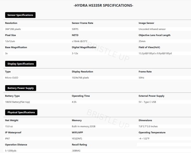Select the Objective Lens Focal Length label
This screenshot has width=191, height=153.
click(x=154, y=35)
